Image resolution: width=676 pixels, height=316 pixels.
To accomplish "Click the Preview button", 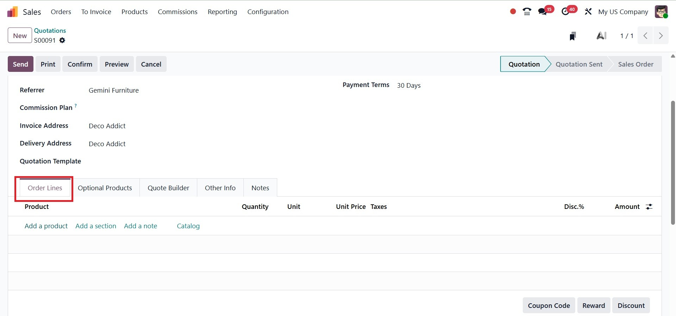I will pos(117,64).
